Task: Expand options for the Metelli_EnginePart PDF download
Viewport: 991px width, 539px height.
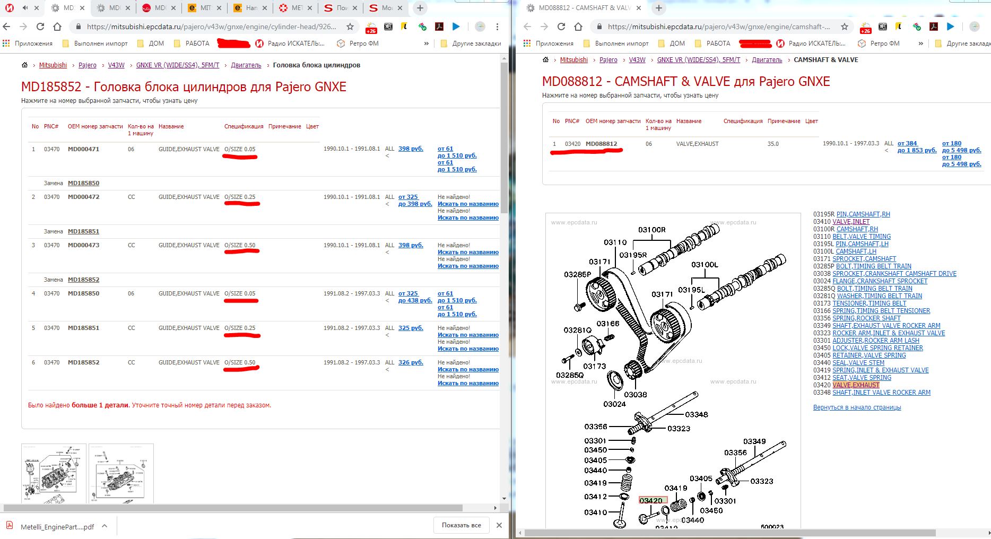Action: coord(105,526)
